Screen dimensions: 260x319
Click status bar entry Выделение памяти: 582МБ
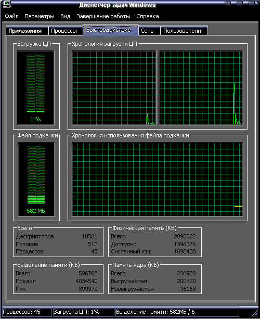(177, 312)
